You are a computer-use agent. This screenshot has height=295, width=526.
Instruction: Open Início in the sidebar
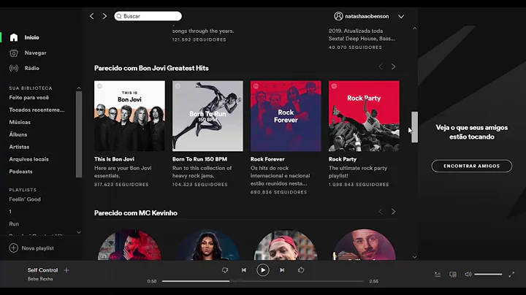(31, 37)
